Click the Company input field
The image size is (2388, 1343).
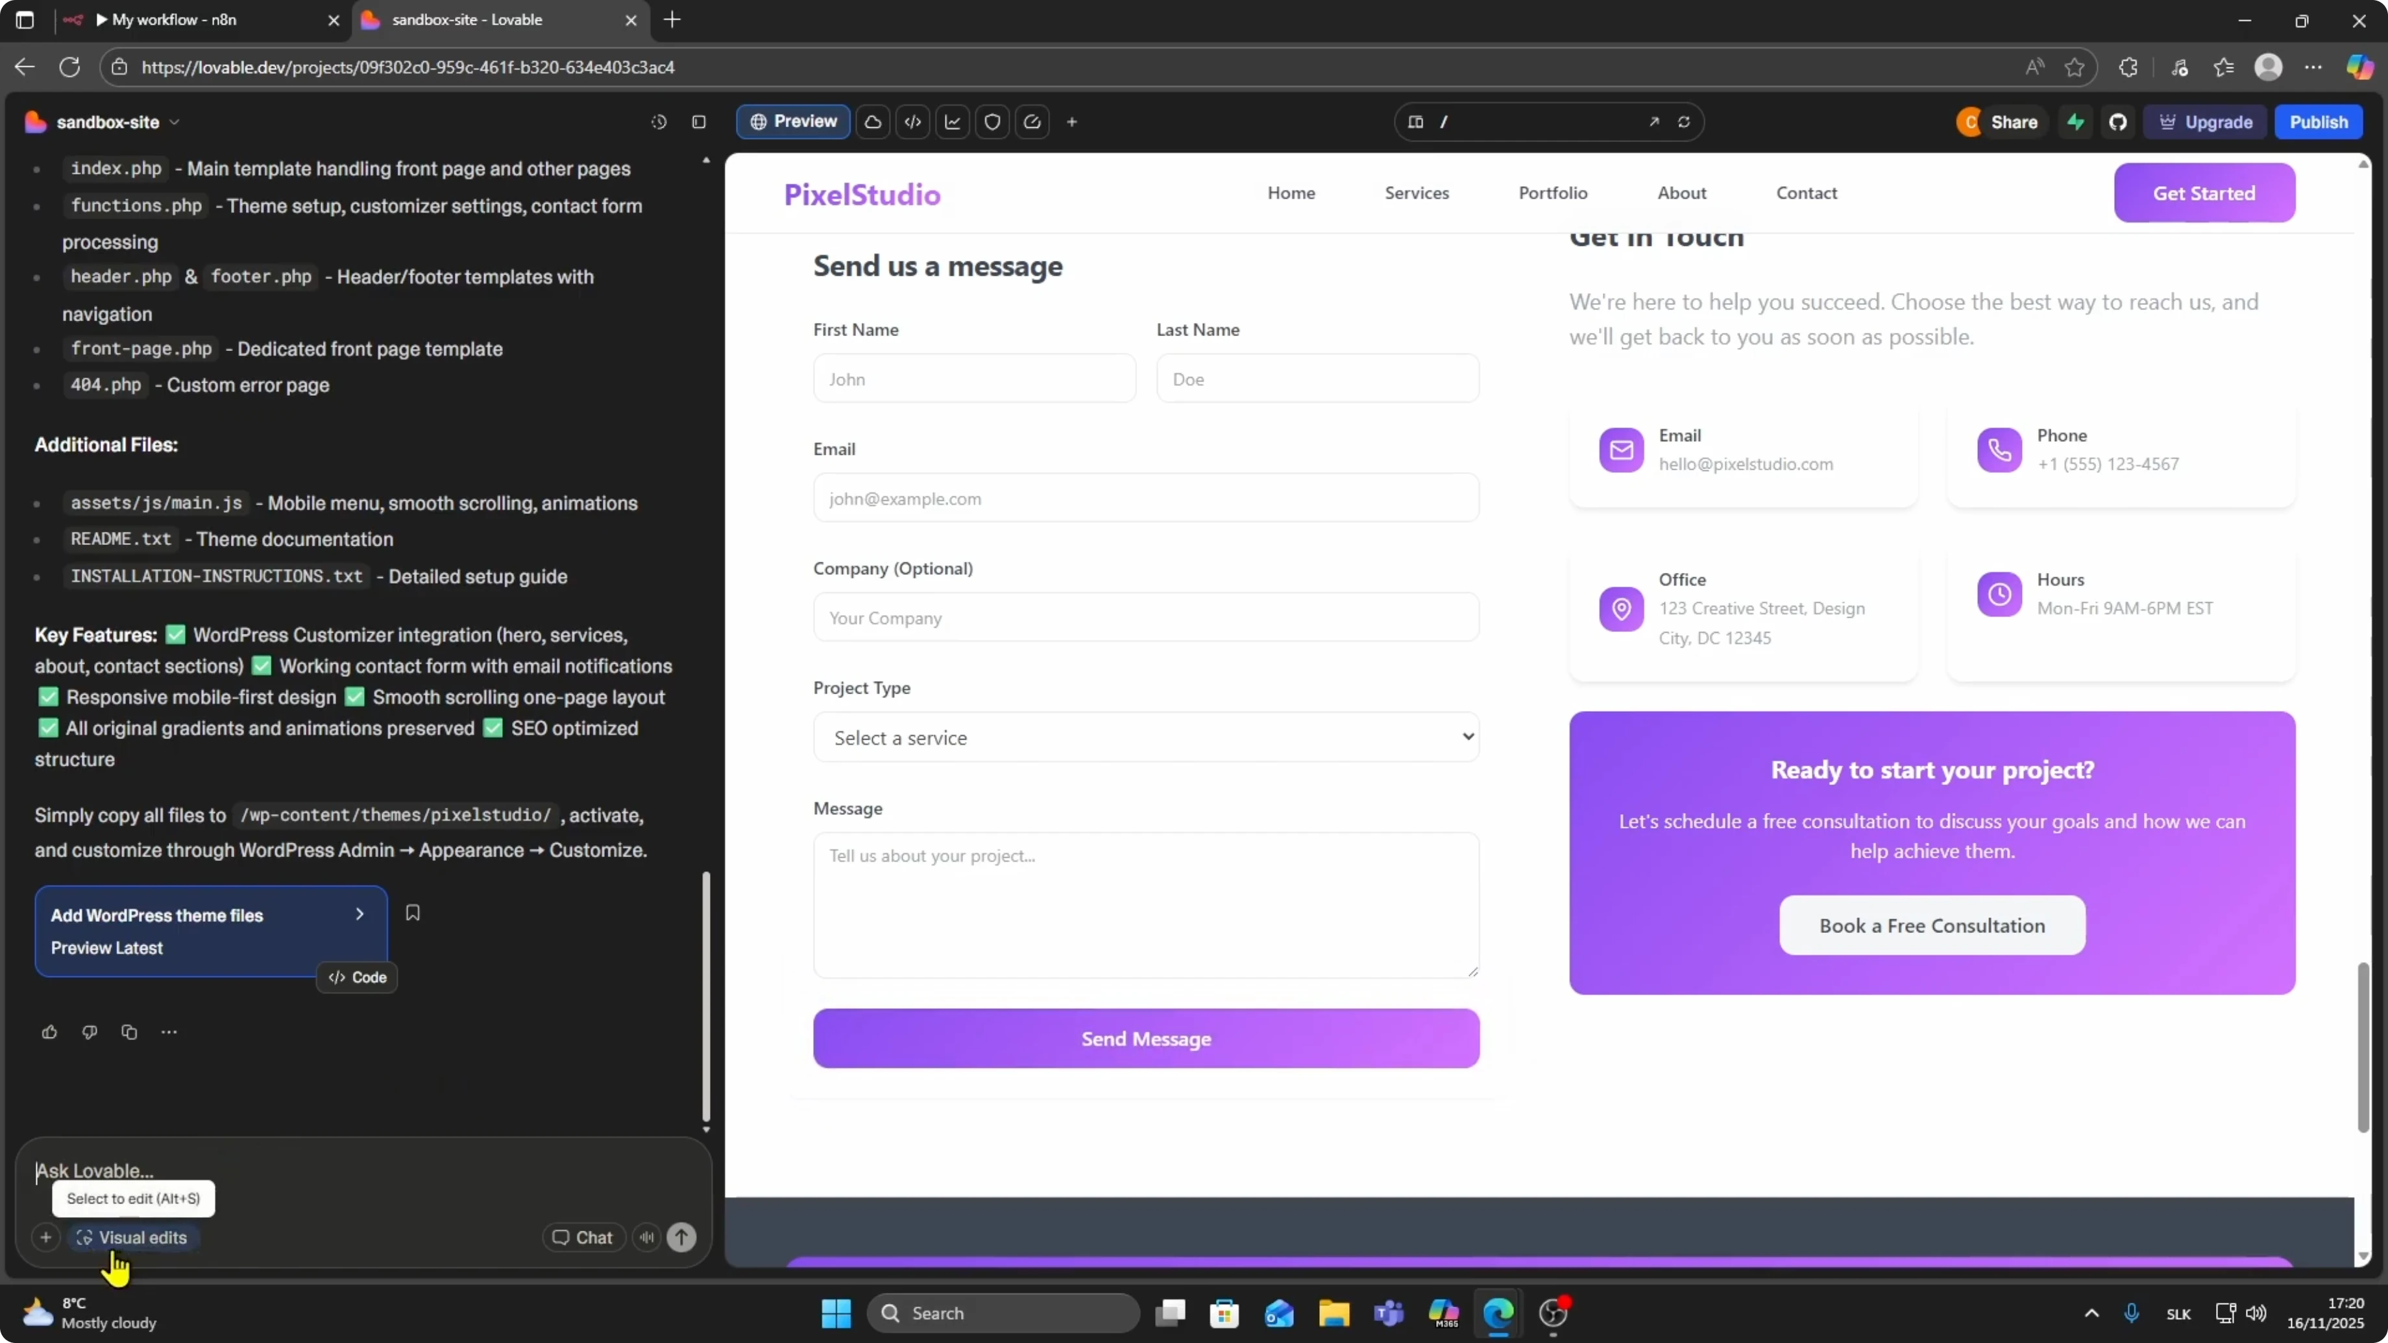(x=1146, y=617)
